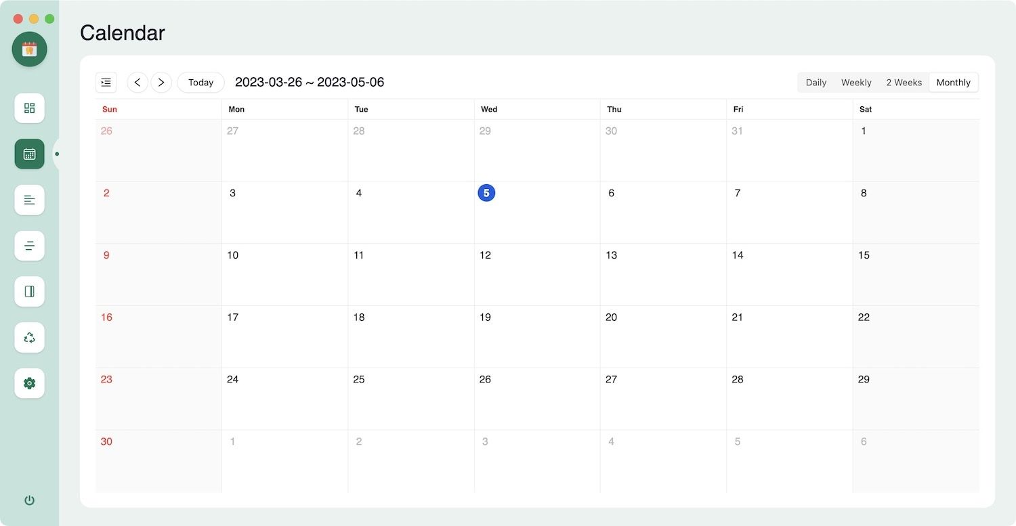Click the app logo at sidebar top

click(x=29, y=49)
